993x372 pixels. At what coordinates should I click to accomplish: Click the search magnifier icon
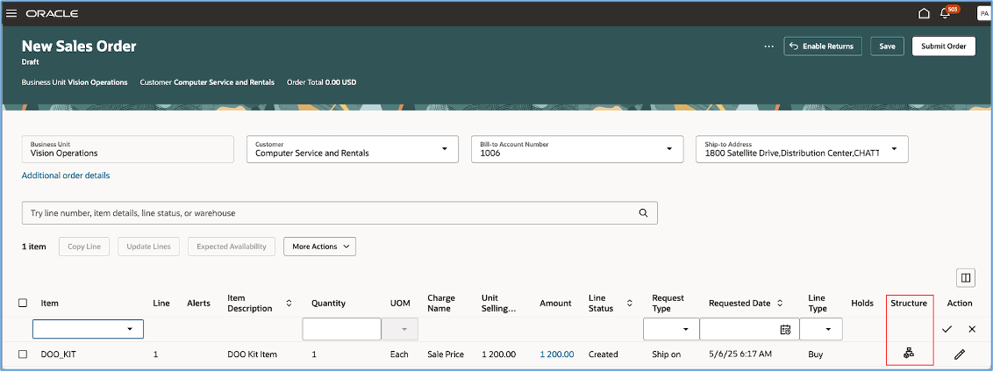pyautogui.click(x=643, y=212)
